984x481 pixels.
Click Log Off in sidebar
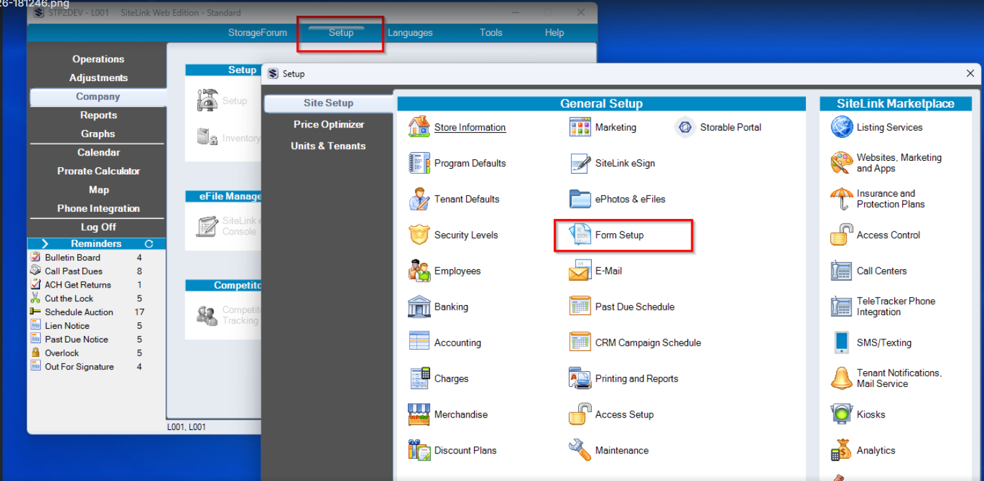click(x=98, y=227)
